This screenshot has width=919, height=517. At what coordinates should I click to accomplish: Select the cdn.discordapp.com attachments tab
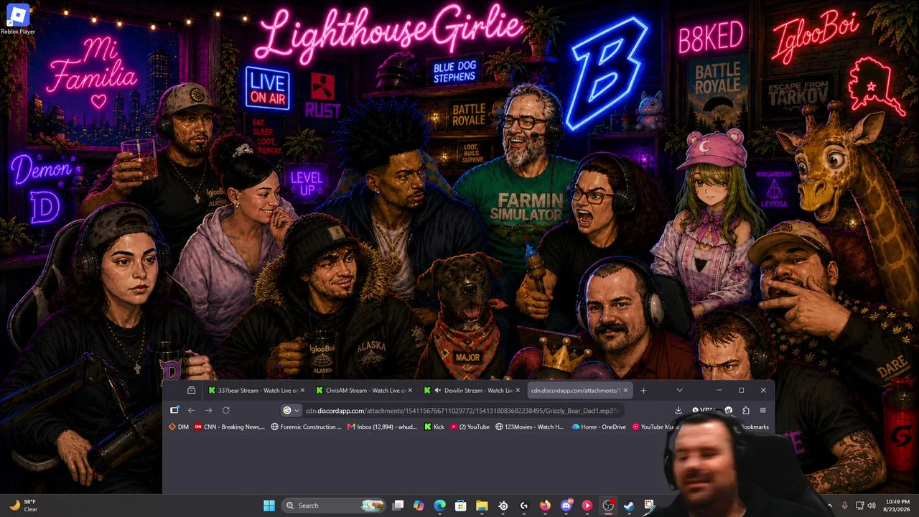(579, 391)
